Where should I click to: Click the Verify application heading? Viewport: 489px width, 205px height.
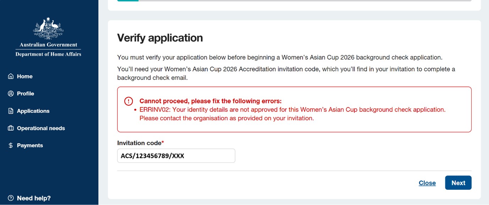[x=160, y=38]
